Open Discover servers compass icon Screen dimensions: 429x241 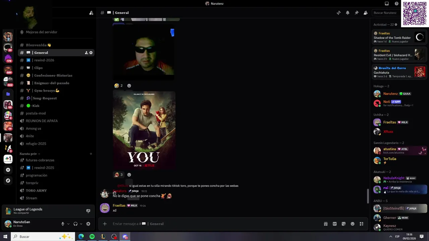(x=8, y=180)
